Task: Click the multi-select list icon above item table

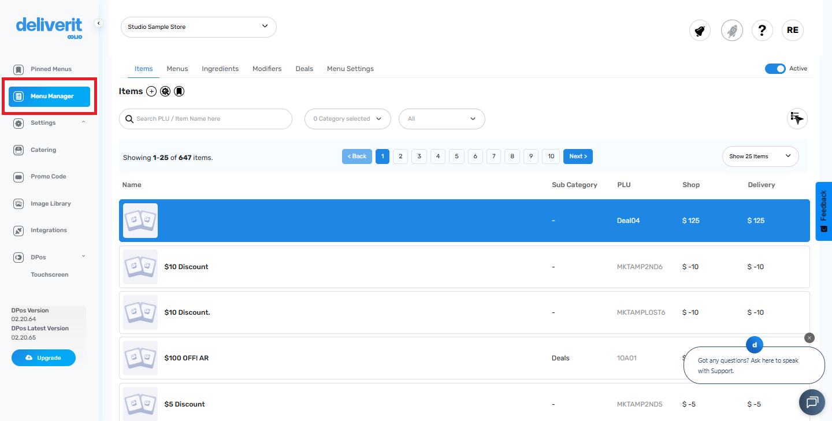Action: click(797, 118)
